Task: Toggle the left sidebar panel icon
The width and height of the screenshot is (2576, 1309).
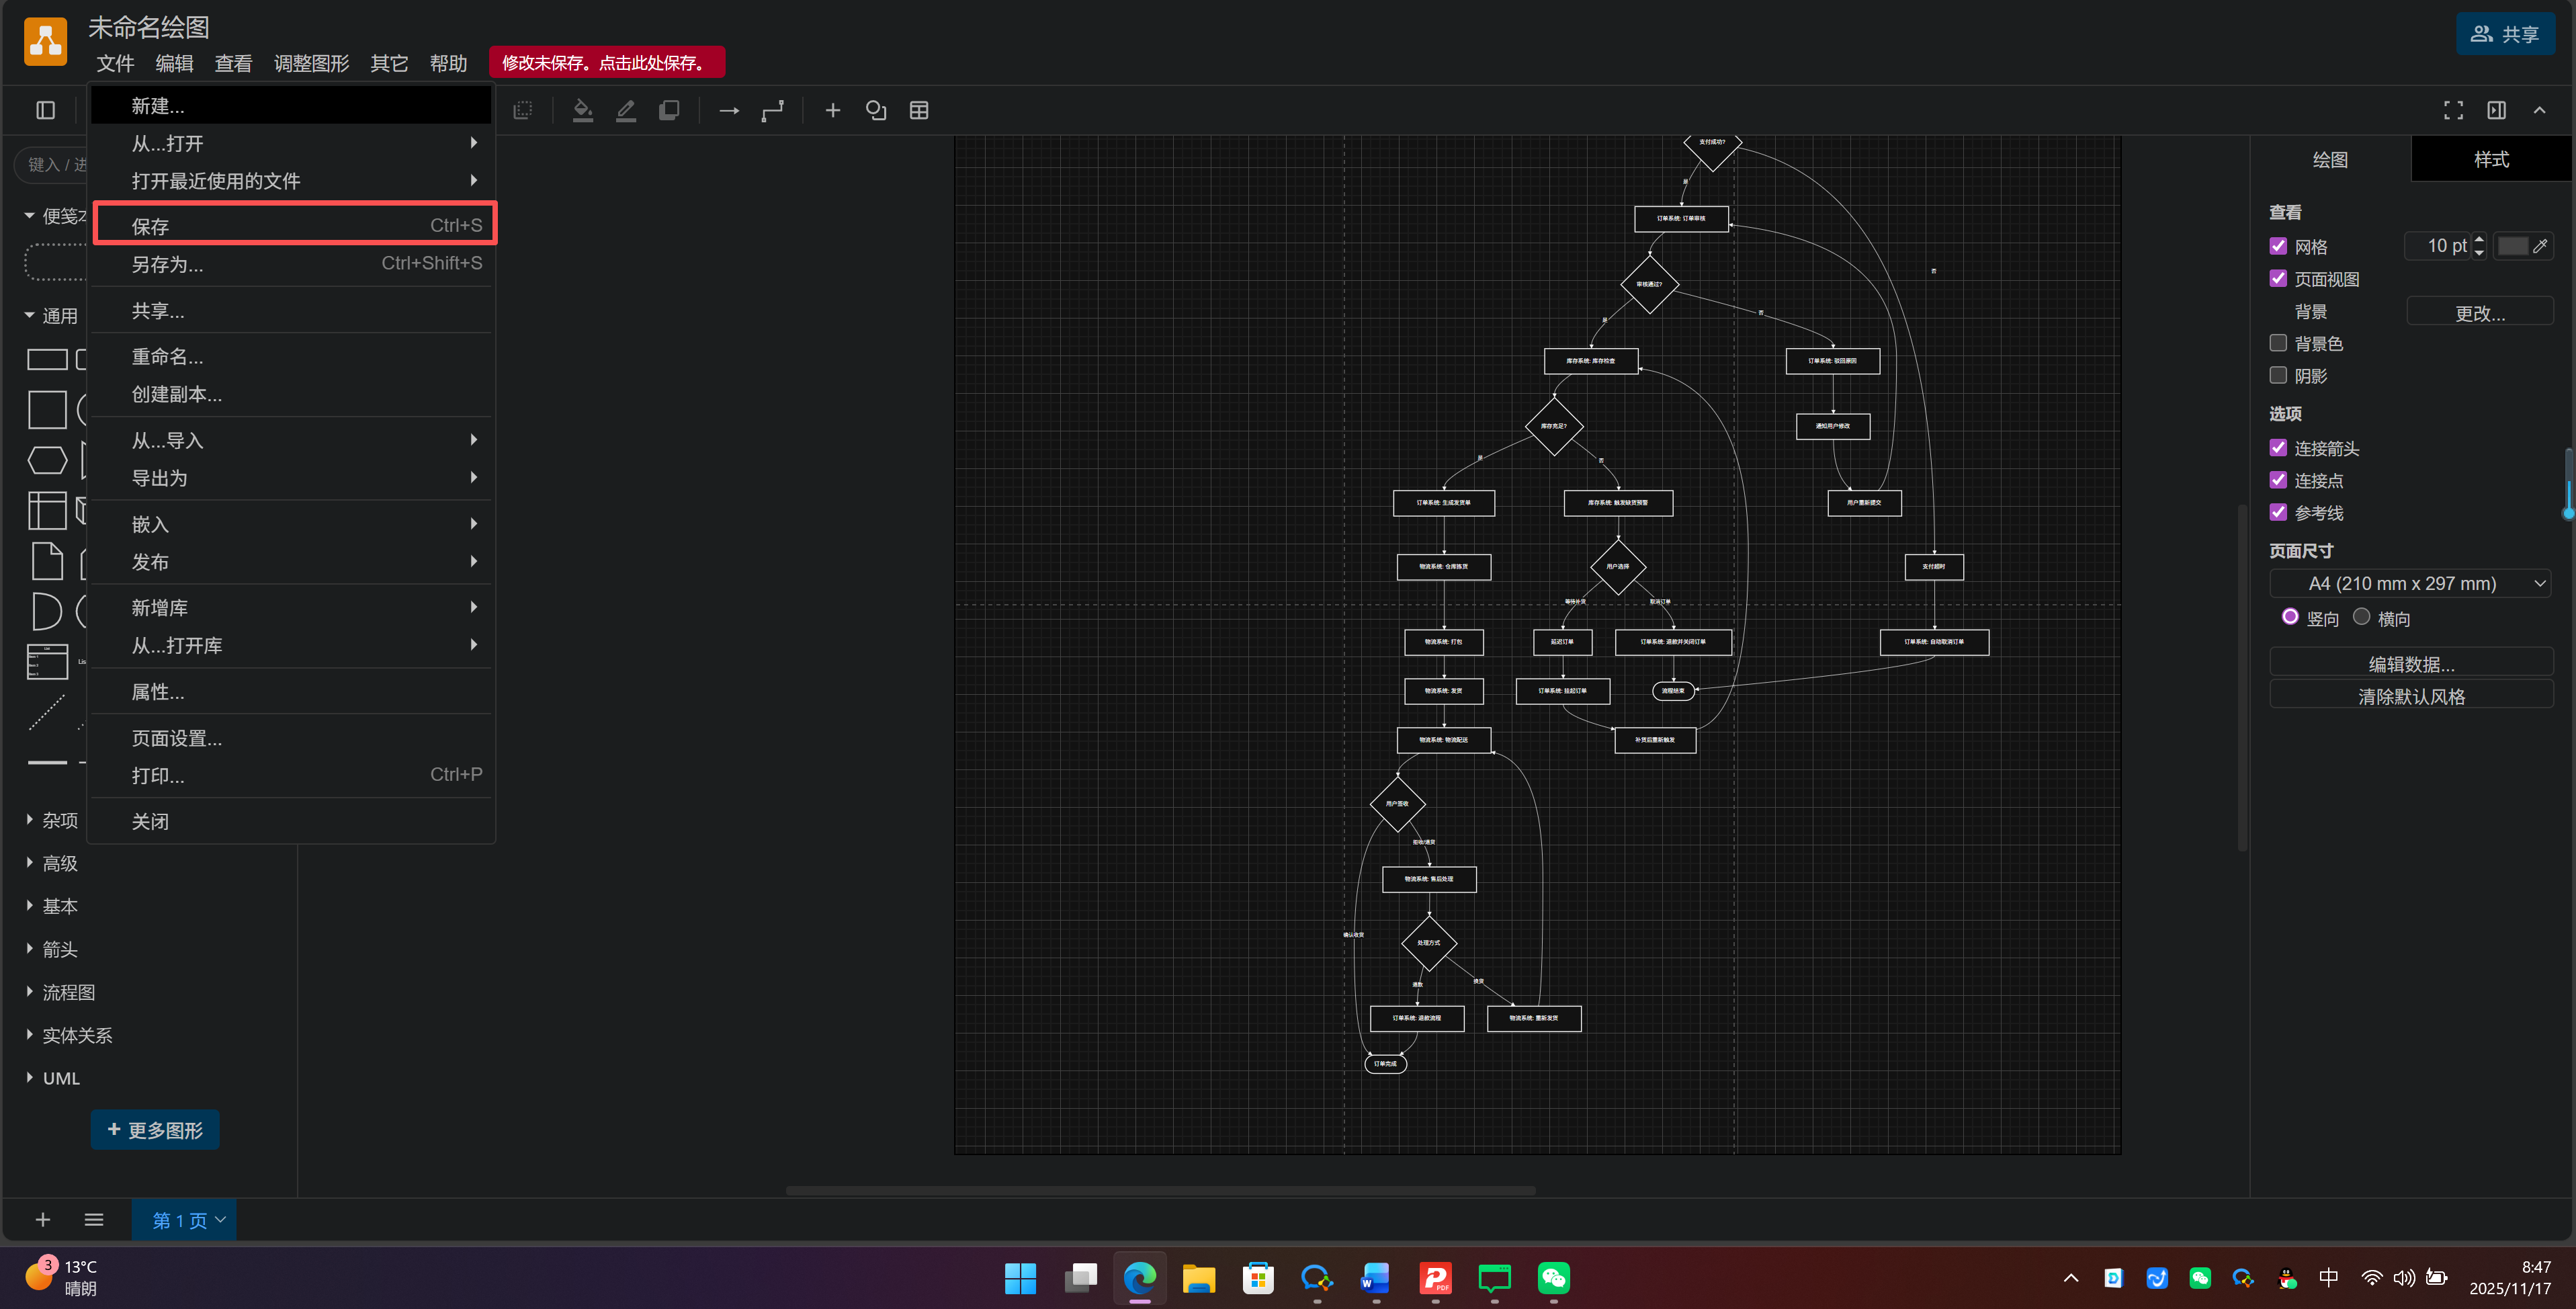Action: click(x=46, y=110)
